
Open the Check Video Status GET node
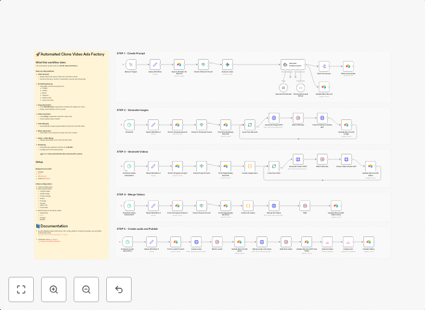point(346,159)
